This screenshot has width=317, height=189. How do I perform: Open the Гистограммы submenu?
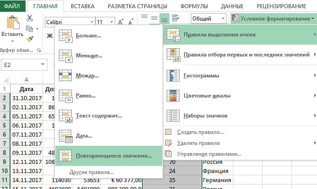(240, 76)
